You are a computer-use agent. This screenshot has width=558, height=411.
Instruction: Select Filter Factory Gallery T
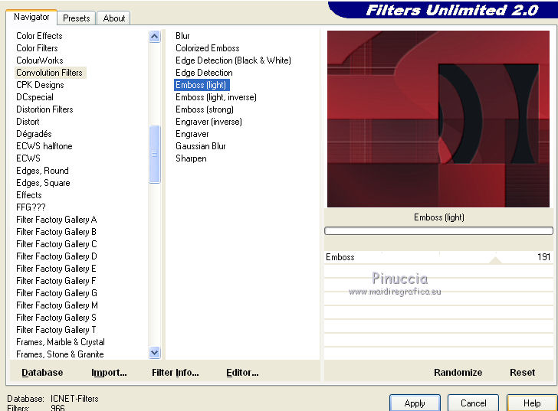56,330
